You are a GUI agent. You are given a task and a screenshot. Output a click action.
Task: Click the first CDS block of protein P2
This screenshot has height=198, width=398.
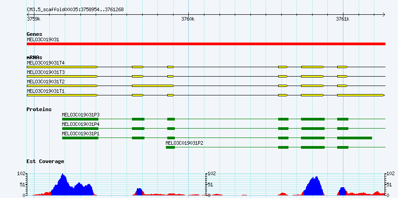pos(170,147)
